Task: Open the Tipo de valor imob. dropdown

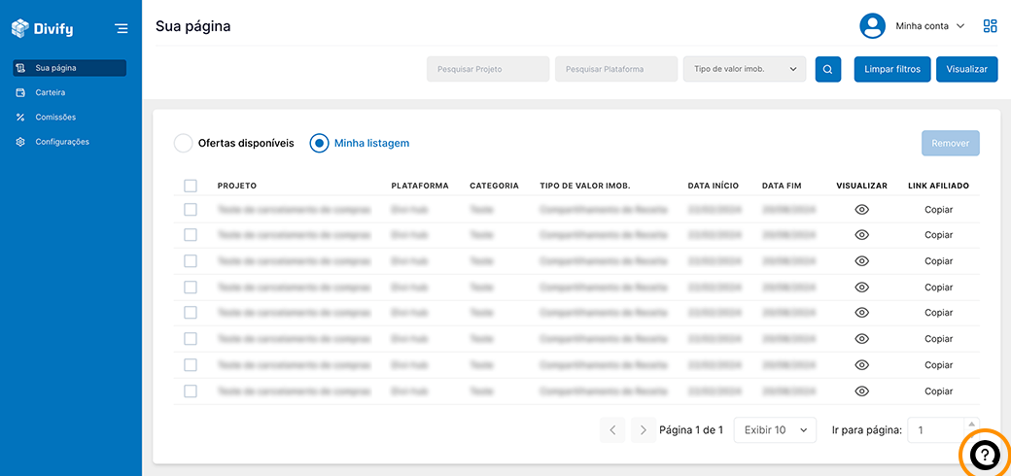Action: (x=745, y=69)
